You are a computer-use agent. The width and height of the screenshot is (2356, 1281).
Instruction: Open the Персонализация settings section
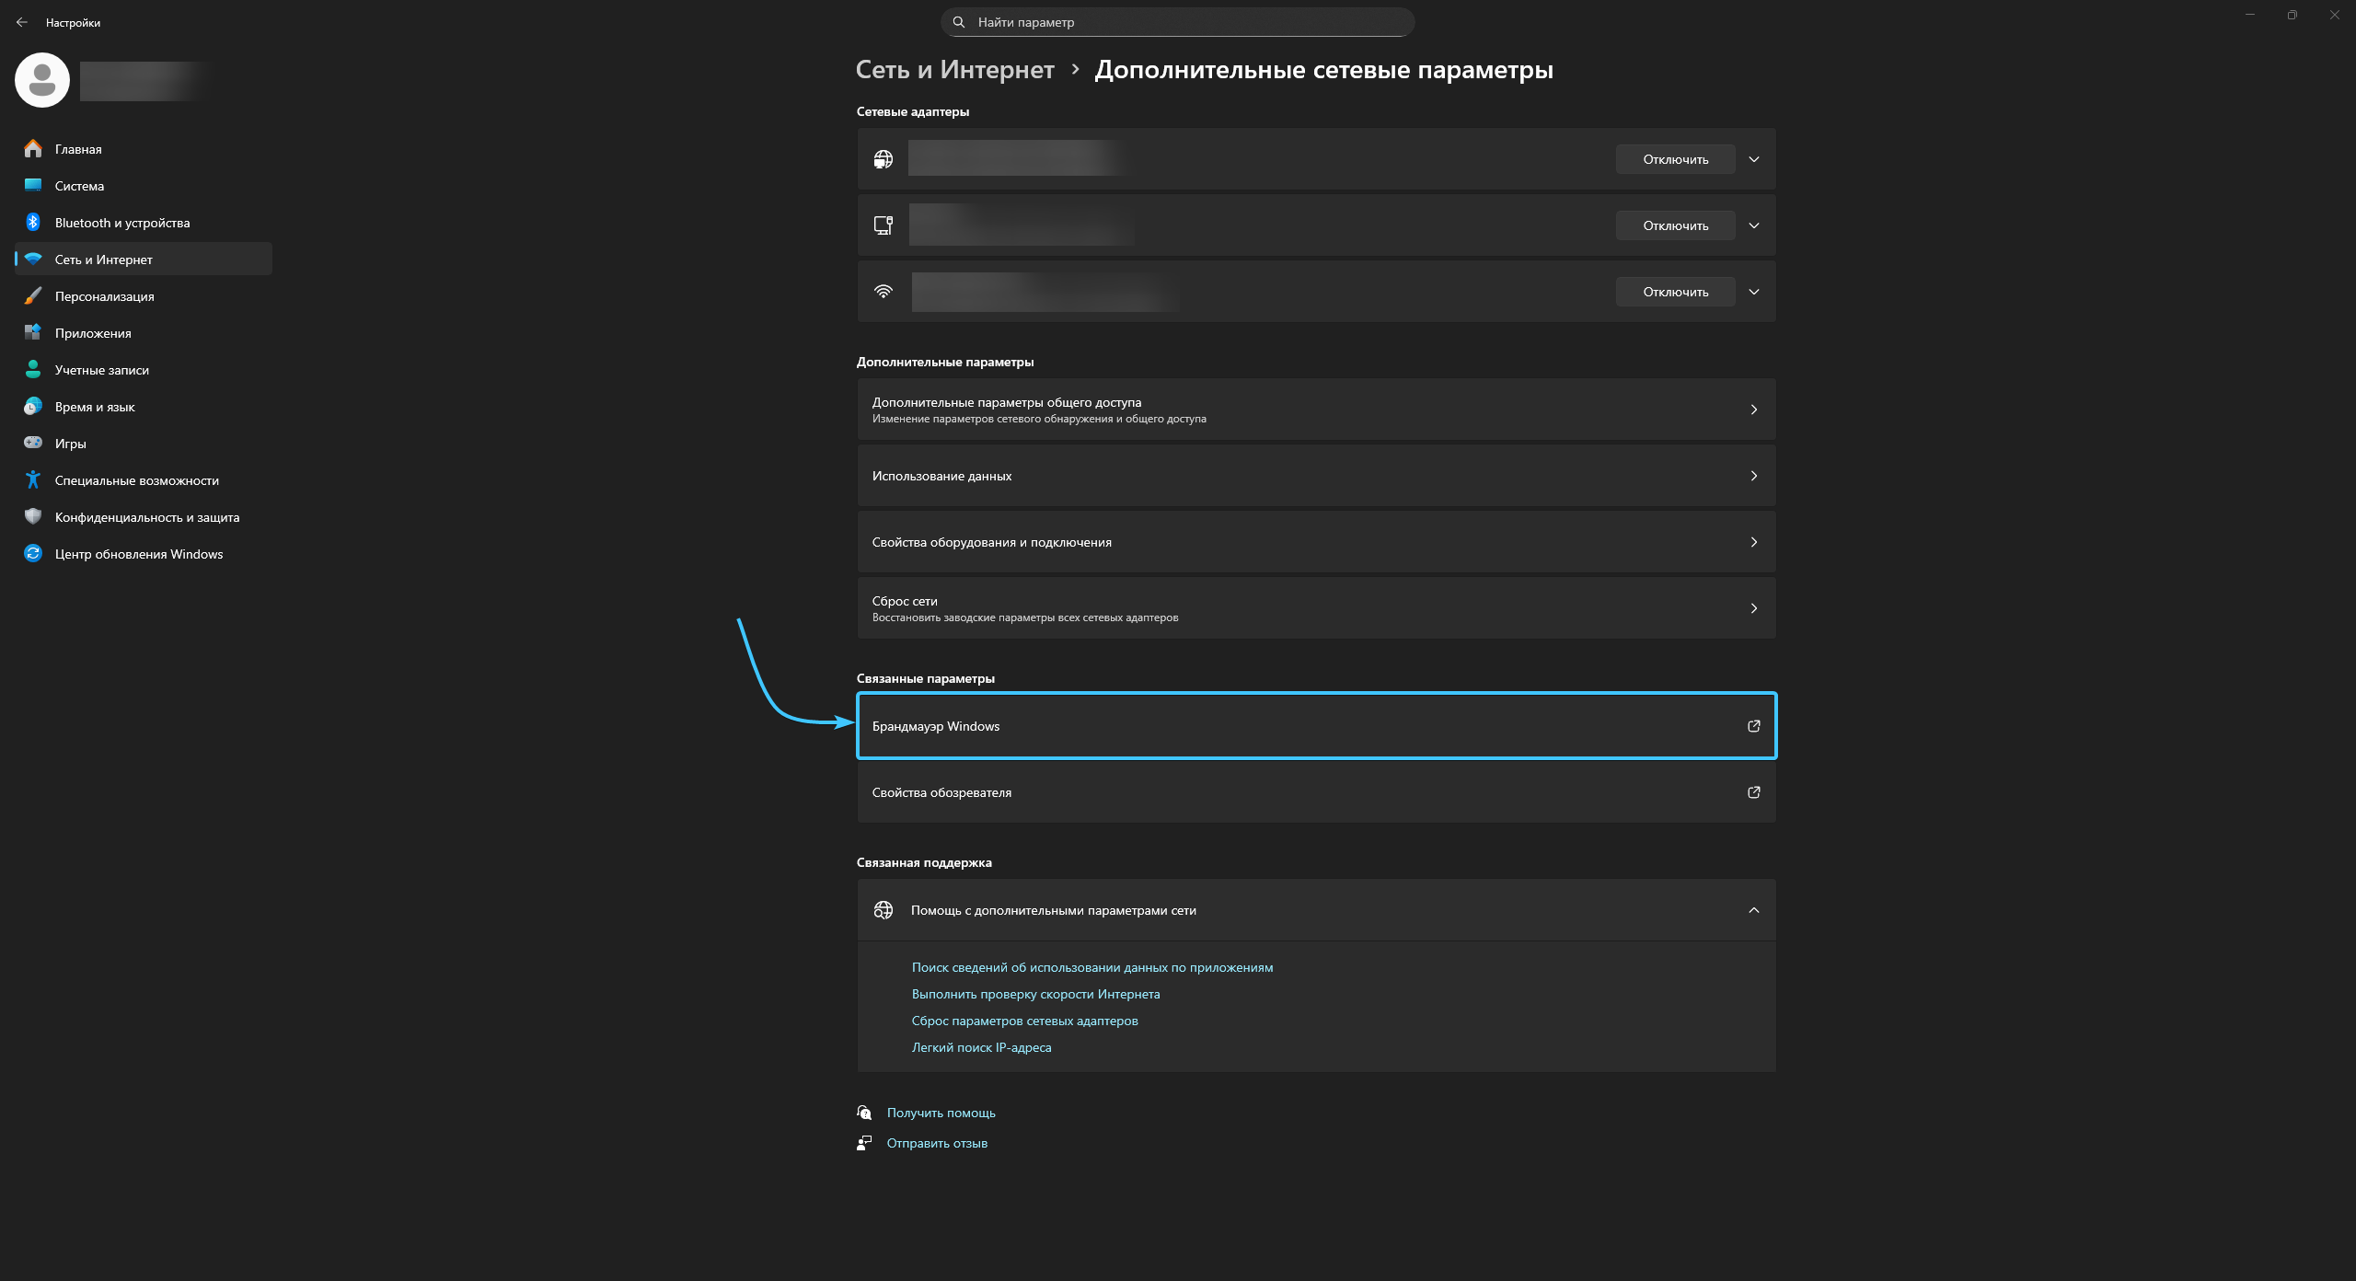[x=104, y=296]
